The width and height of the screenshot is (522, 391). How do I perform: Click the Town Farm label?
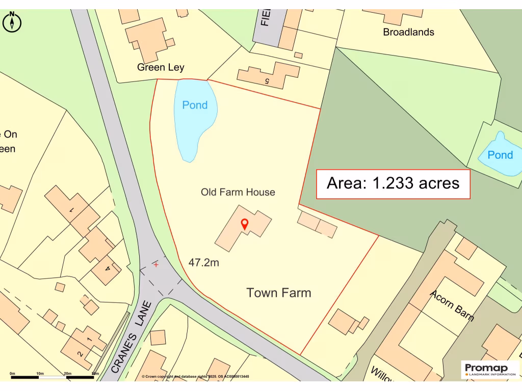(x=278, y=293)
